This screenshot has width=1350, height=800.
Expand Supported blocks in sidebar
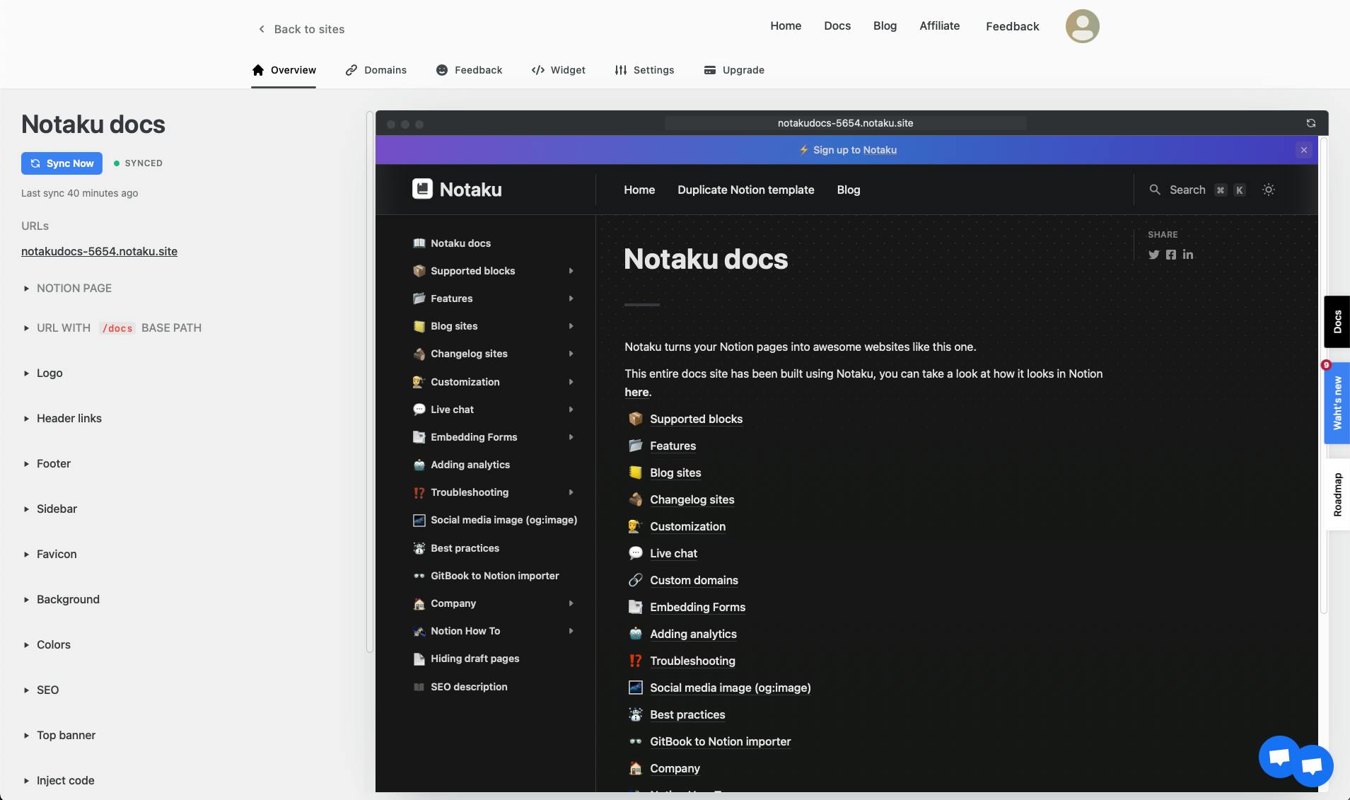(571, 271)
